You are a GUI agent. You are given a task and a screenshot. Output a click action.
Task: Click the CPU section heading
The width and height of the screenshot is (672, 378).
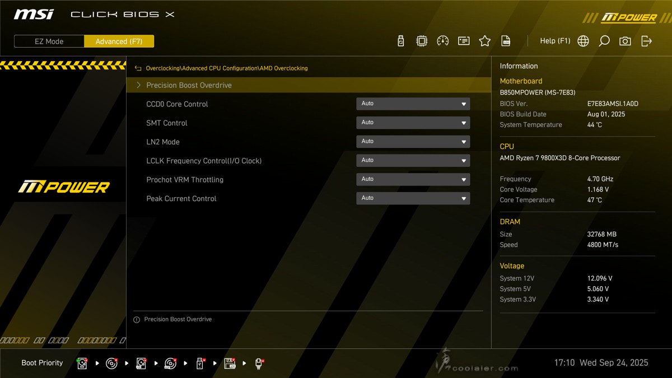click(507, 147)
